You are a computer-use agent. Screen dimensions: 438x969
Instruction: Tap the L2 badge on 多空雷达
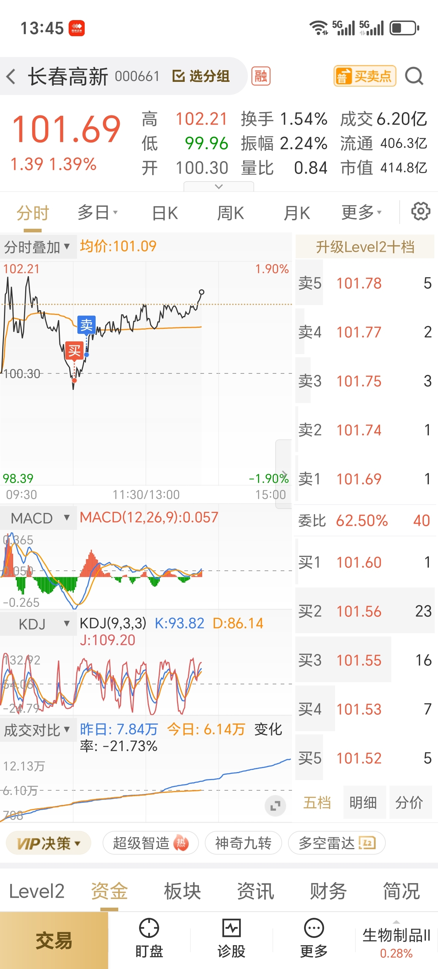tap(367, 843)
